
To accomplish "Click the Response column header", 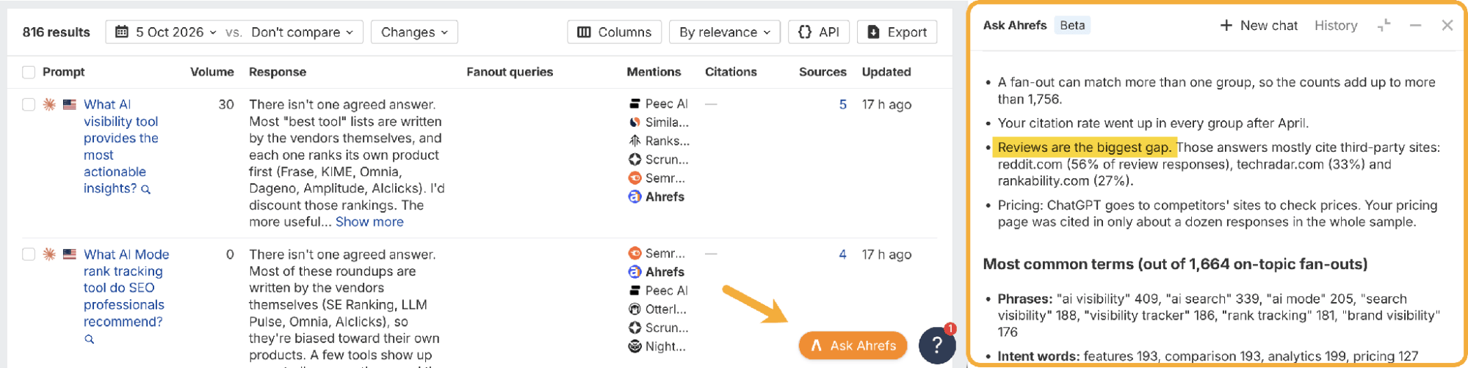I will point(278,72).
